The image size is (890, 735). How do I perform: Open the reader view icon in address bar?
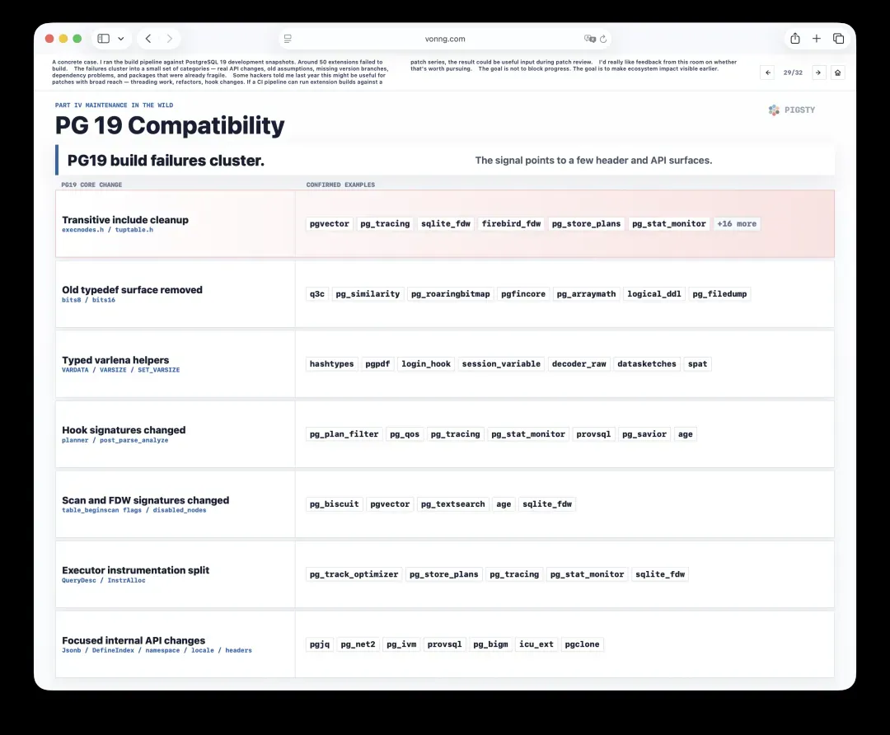pos(288,39)
